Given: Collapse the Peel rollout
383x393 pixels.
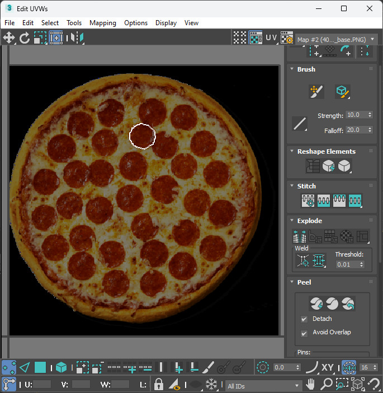Looking at the screenshot, I should pyautogui.click(x=292, y=282).
